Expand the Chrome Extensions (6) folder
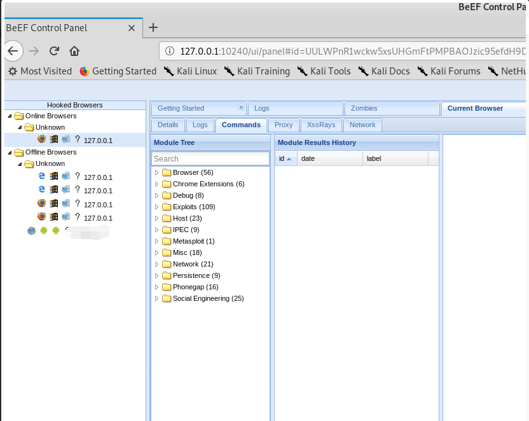 click(x=156, y=184)
